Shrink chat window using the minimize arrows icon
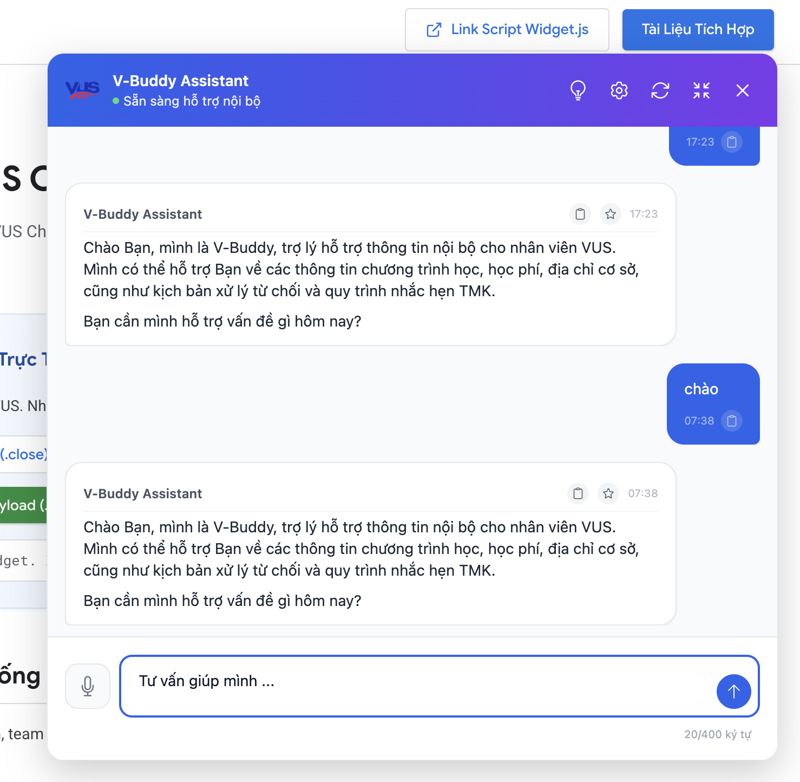Viewport: 800px width, 782px height. pyautogui.click(x=701, y=90)
